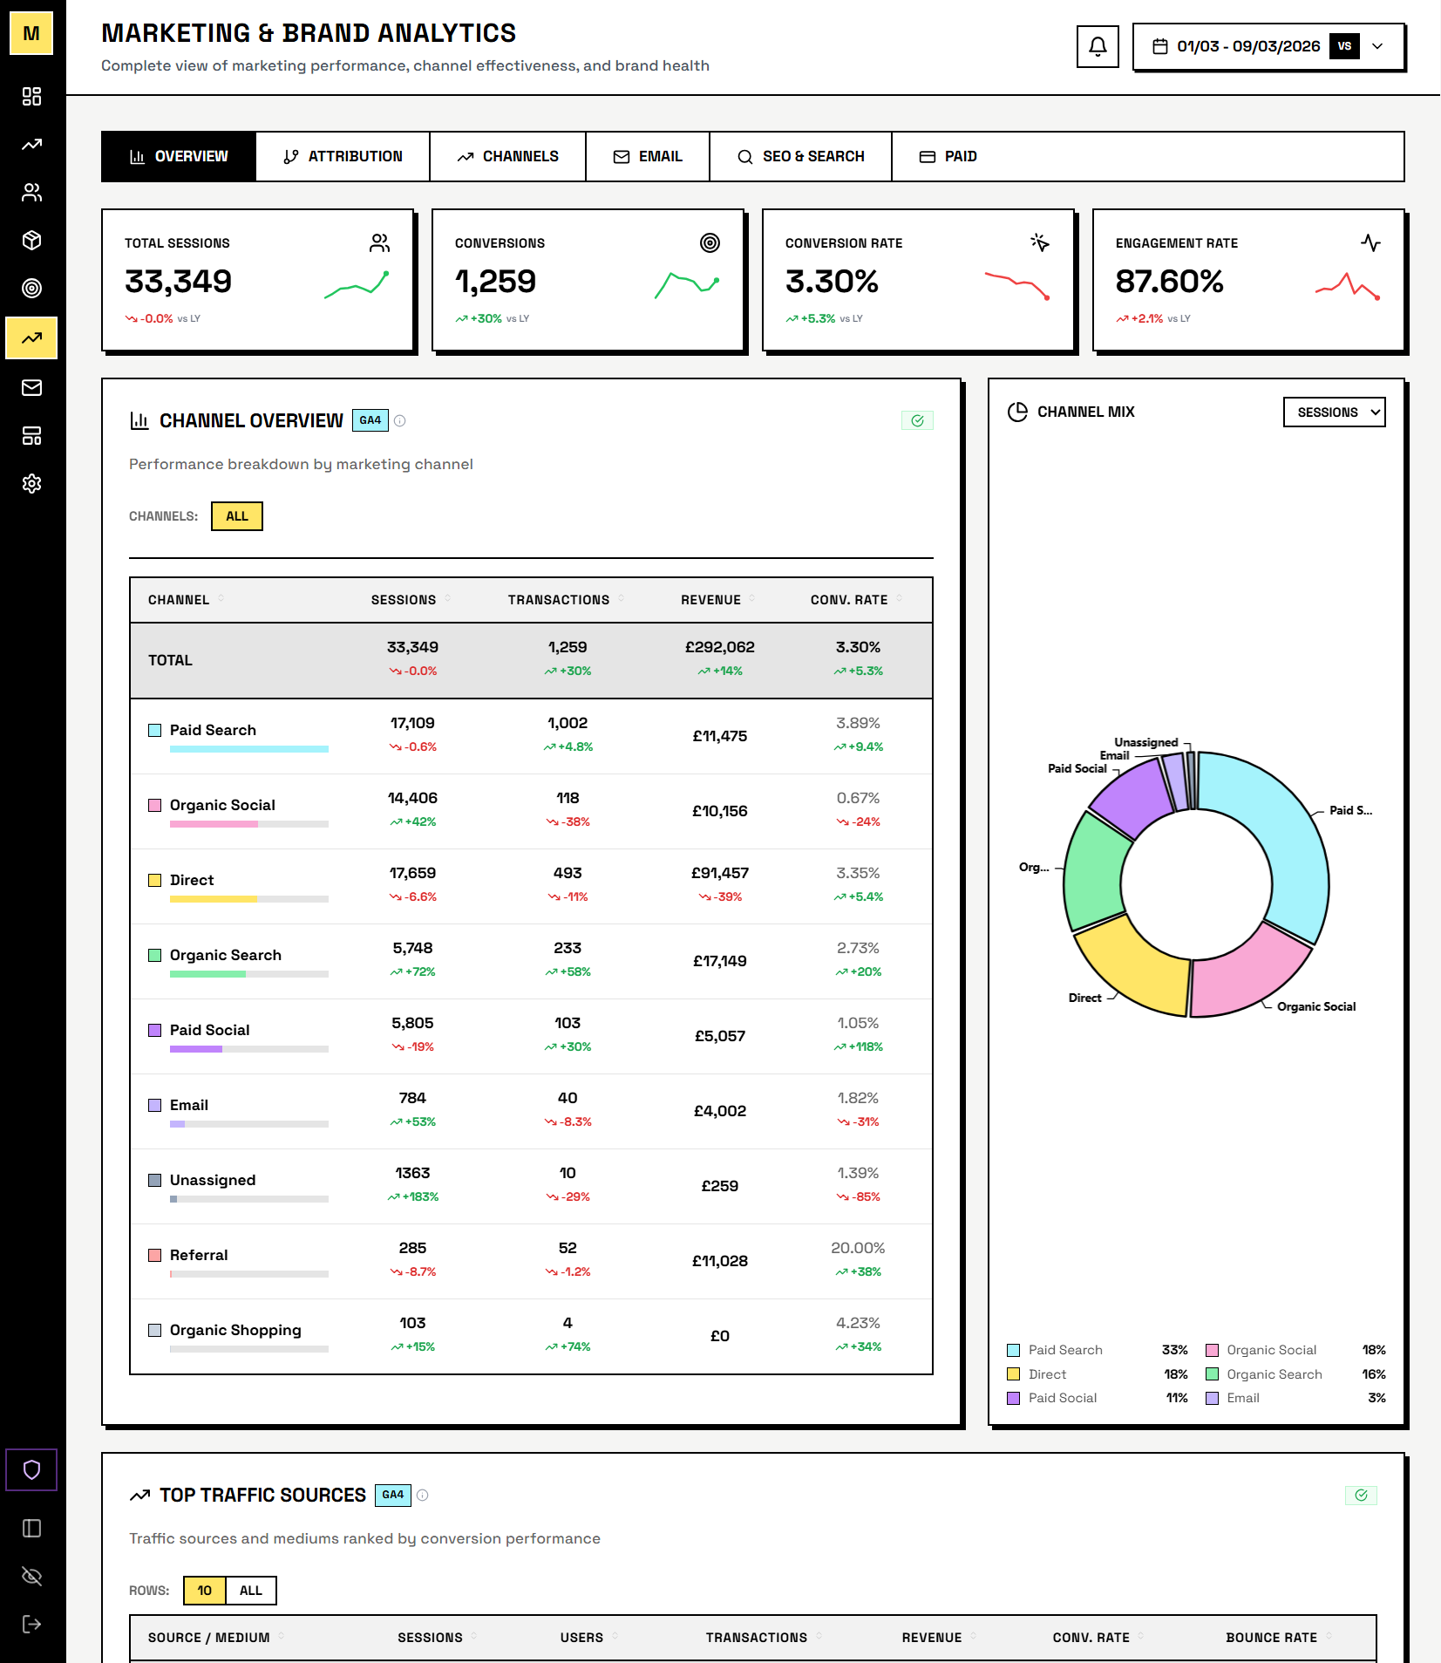Select the Products icon in the sidebar
The height and width of the screenshot is (1663, 1441).
click(x=32, y=241)
